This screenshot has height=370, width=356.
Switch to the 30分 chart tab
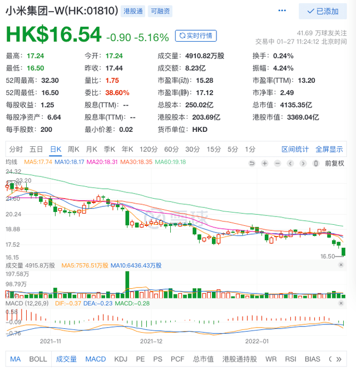[x=192, y=149]
